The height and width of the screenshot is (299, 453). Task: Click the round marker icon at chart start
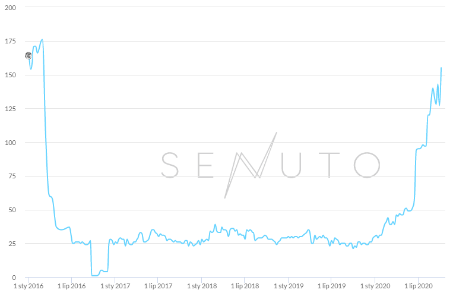coord(28,55)
